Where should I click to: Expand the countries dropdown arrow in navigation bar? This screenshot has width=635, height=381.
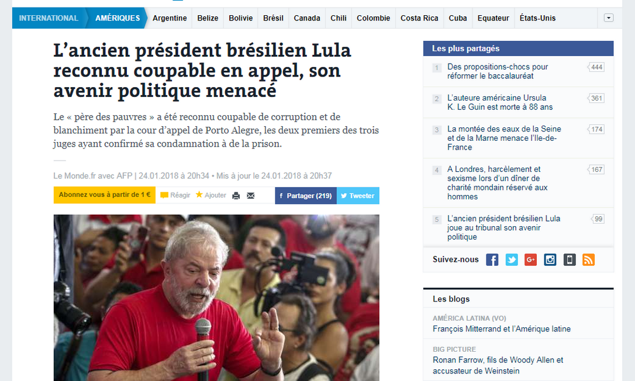(x=609, y=18)
